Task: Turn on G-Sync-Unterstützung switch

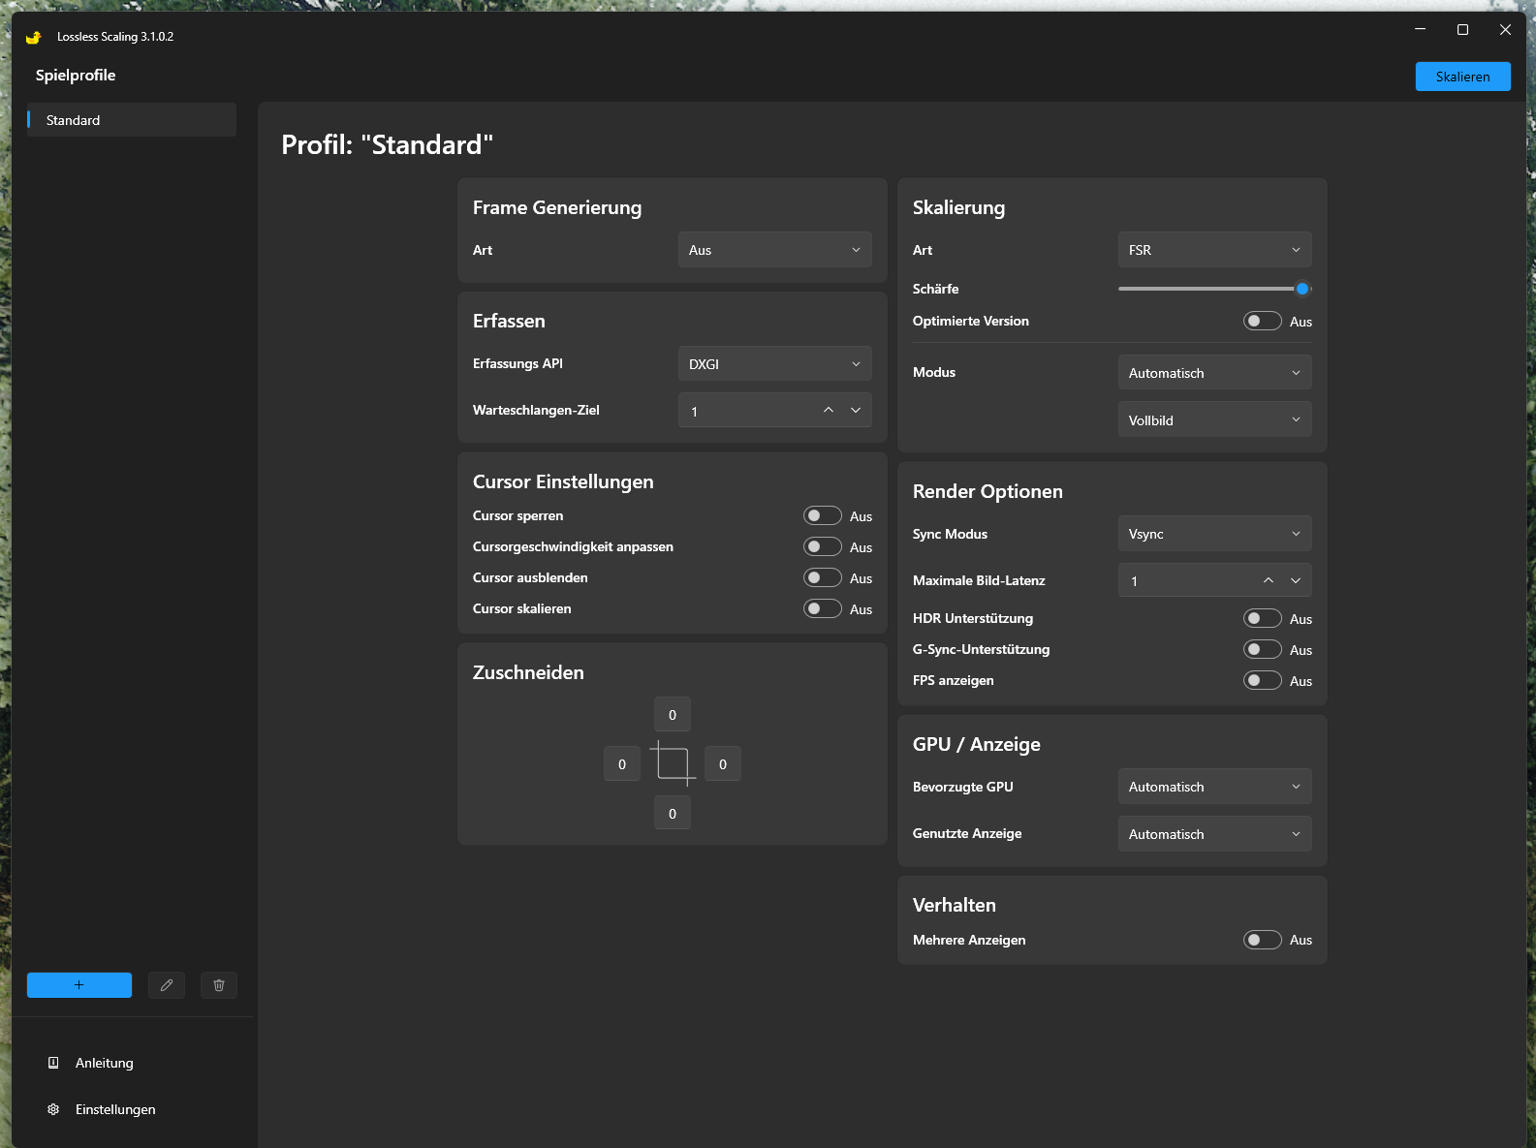Action: 1262,649
